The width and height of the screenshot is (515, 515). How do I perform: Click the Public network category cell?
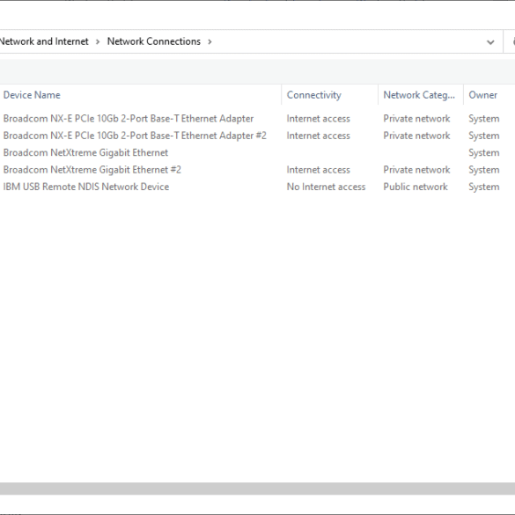416,187
